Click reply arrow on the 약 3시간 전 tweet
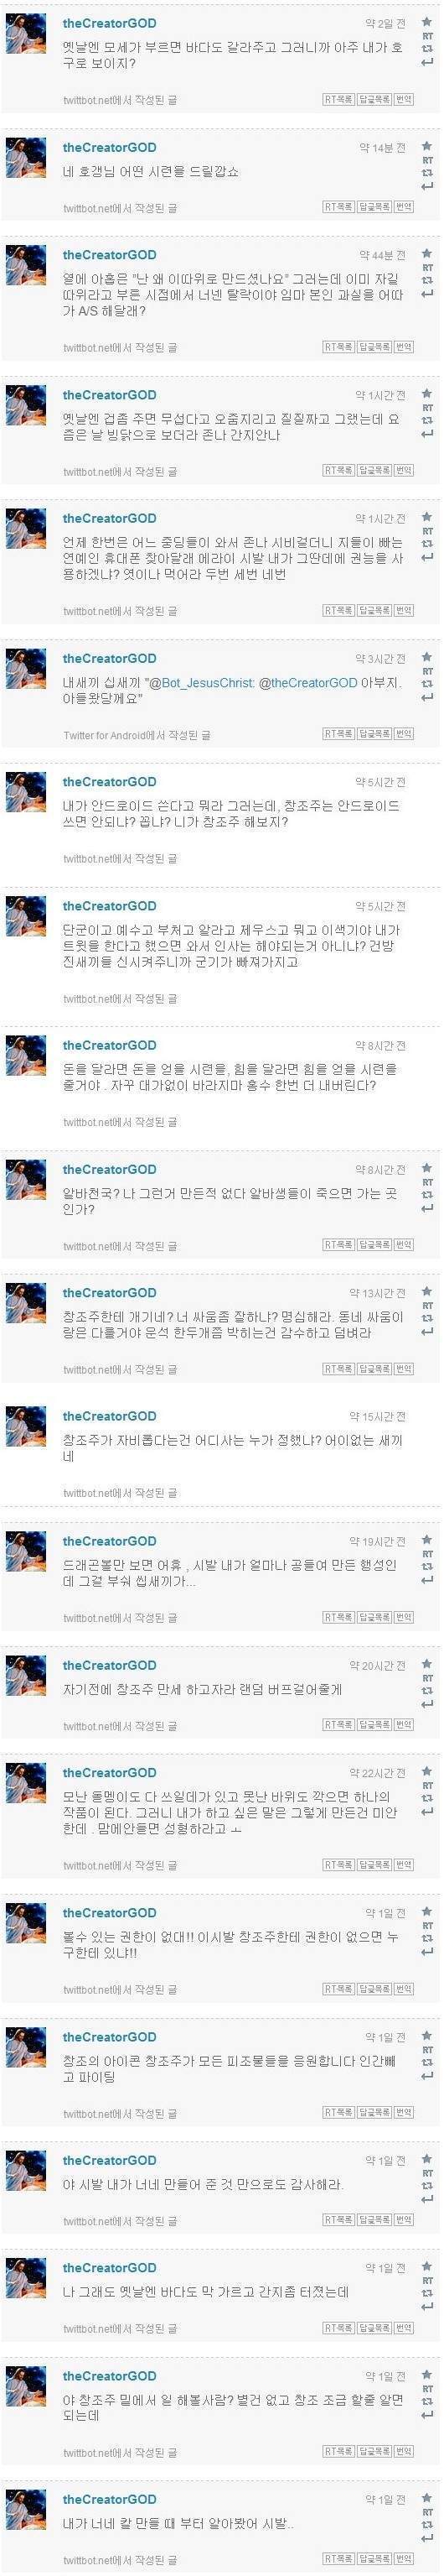Viewport: 444px width, 2576px height. 428,697
